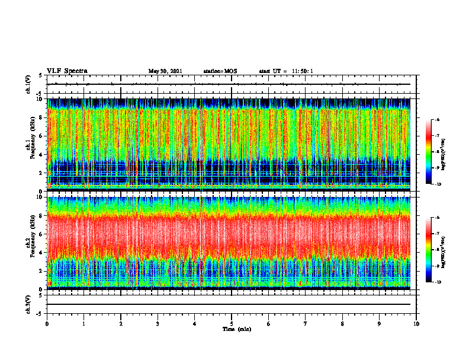Click the 8 kHz tick on ch.1 frequency axis
Viewport: 469px width, 363px height.
41,117
